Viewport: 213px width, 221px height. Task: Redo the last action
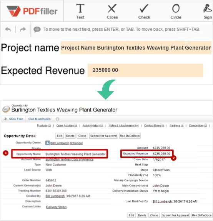pos(23,30)
